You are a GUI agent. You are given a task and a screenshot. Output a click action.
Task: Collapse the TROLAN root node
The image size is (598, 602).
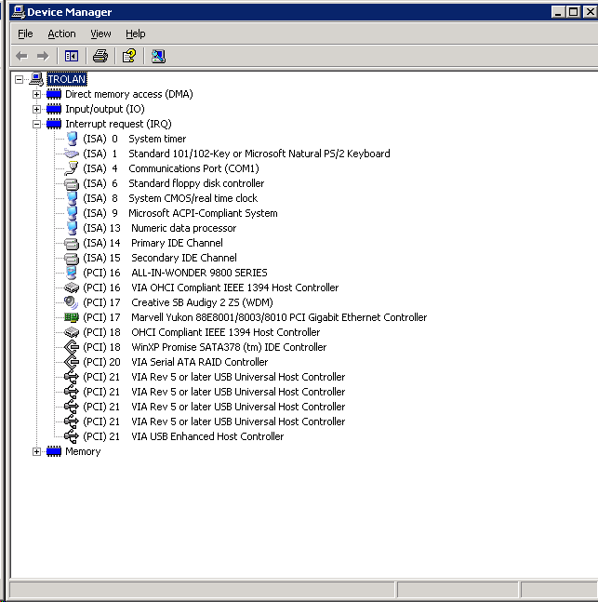click(x=20, y=79)
